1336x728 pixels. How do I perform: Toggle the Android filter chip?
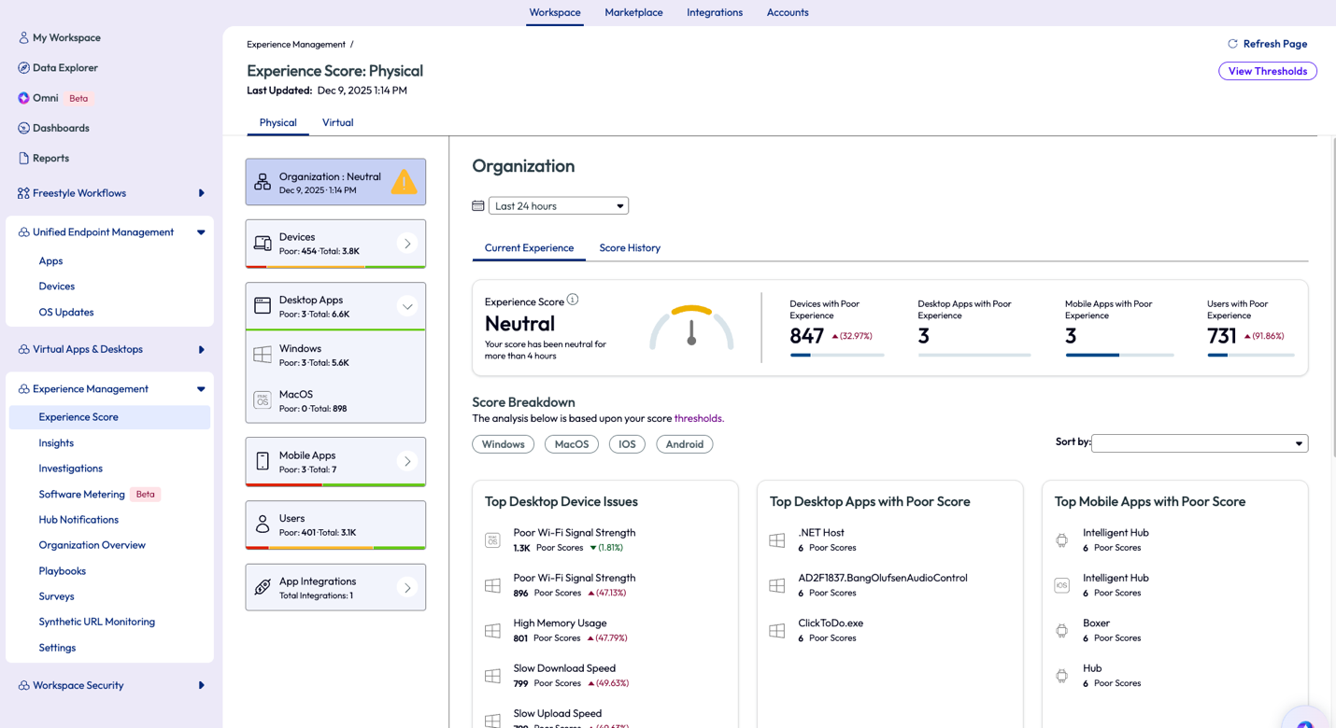coord(684,444)
